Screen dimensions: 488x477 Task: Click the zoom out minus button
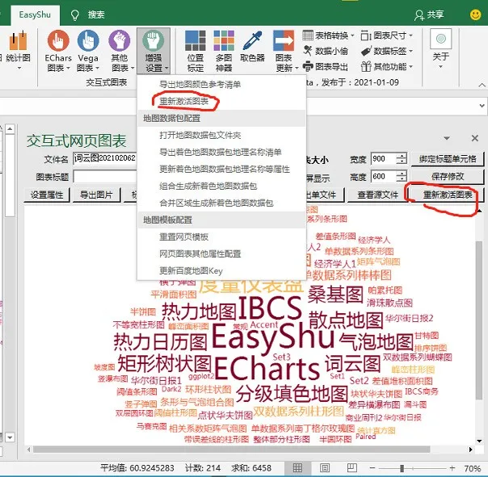[x=372, y=468]
